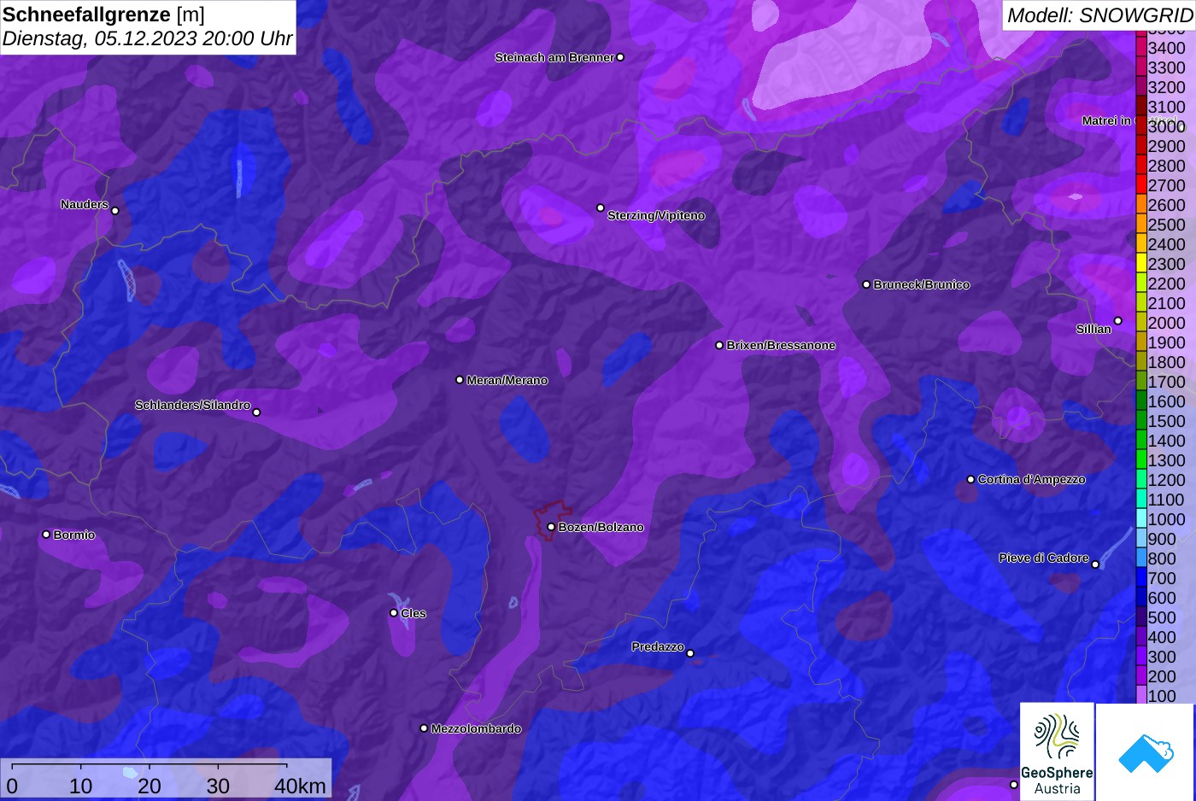1196x801 pixels.
Task: Select the 800 m blue legend swatch
Action: coord(1140,558)
